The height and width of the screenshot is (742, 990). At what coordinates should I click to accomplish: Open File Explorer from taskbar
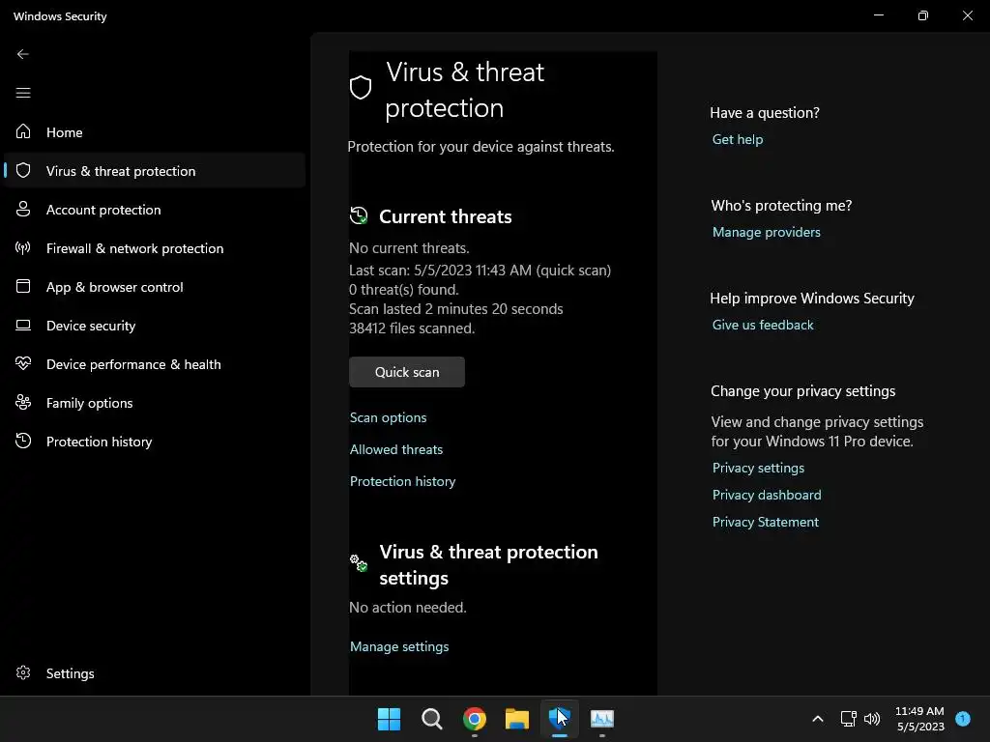(x=517, y=719)
